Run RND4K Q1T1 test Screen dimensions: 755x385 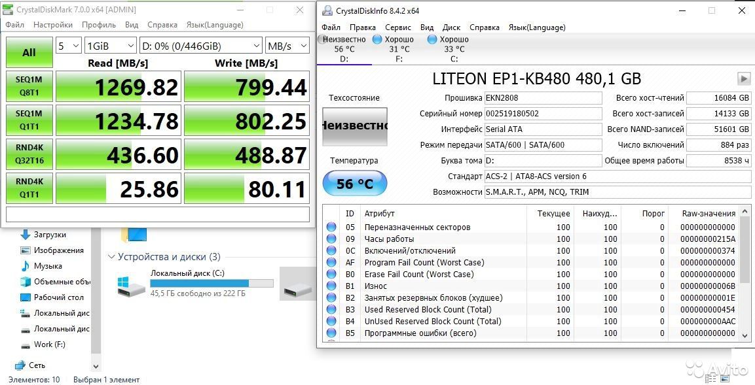tap(29, 188)
